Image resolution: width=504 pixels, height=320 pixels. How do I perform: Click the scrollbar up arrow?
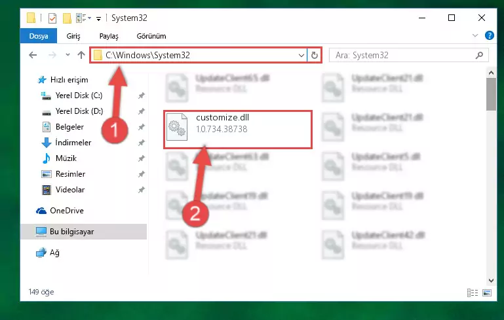pyautogui.click(x=491, y=73)
